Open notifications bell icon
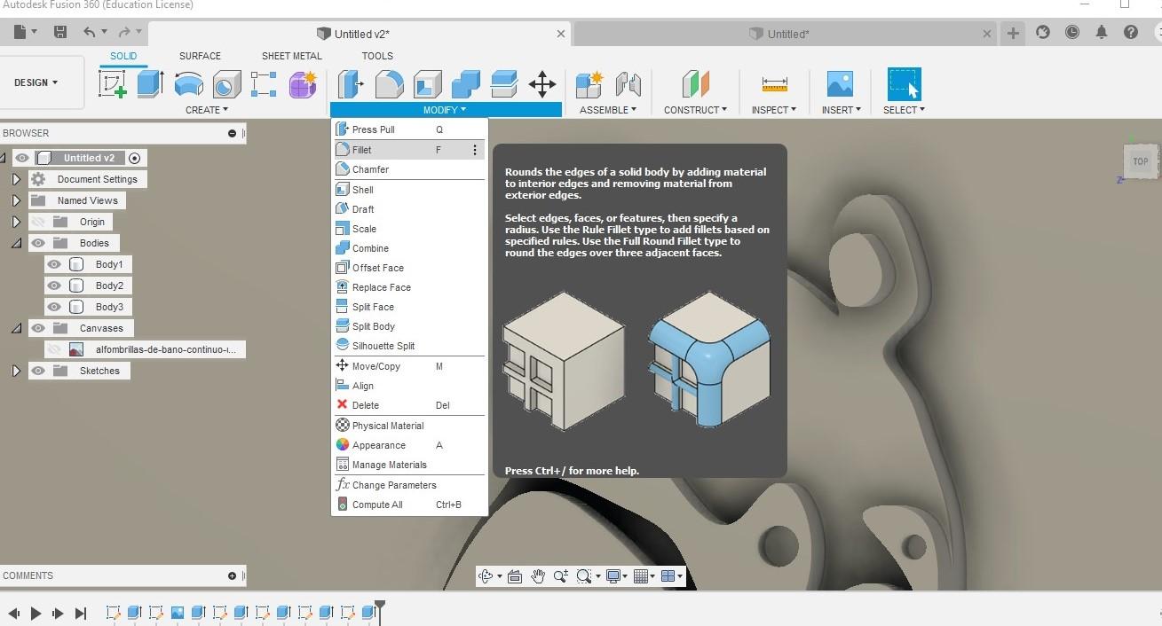Viewport: 1162px width, 626px height. 1102,32
